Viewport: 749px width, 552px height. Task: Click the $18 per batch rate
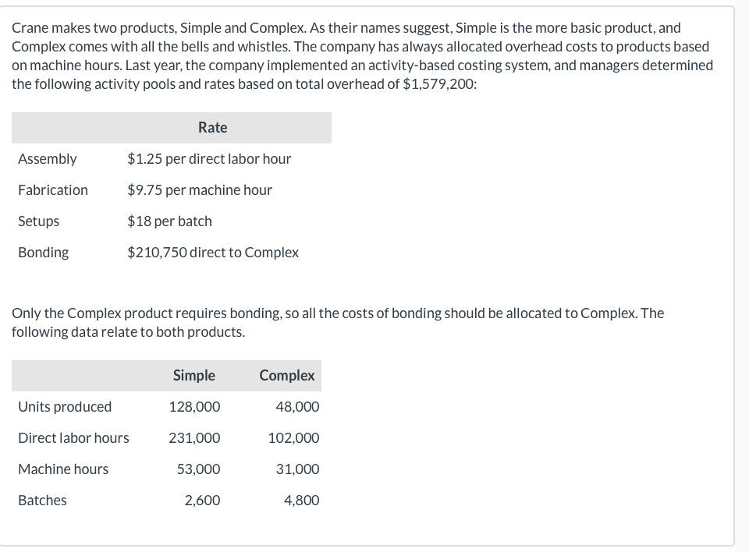coord(169,221)
